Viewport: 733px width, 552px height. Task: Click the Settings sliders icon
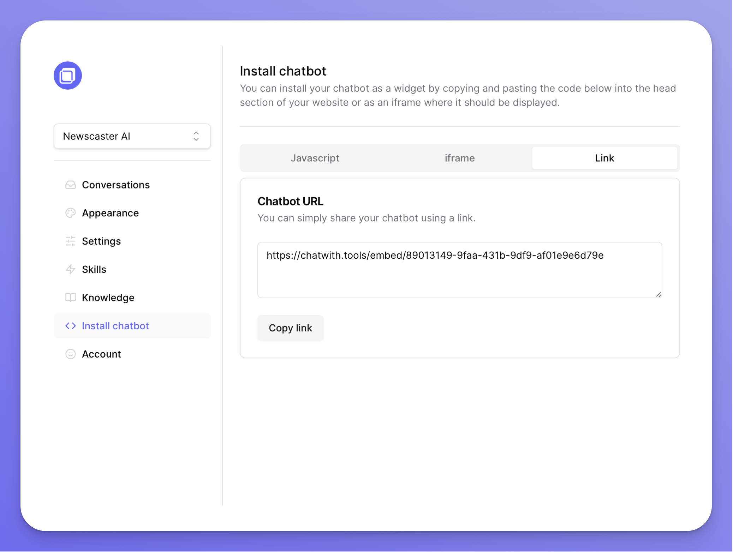coord(71,241)
